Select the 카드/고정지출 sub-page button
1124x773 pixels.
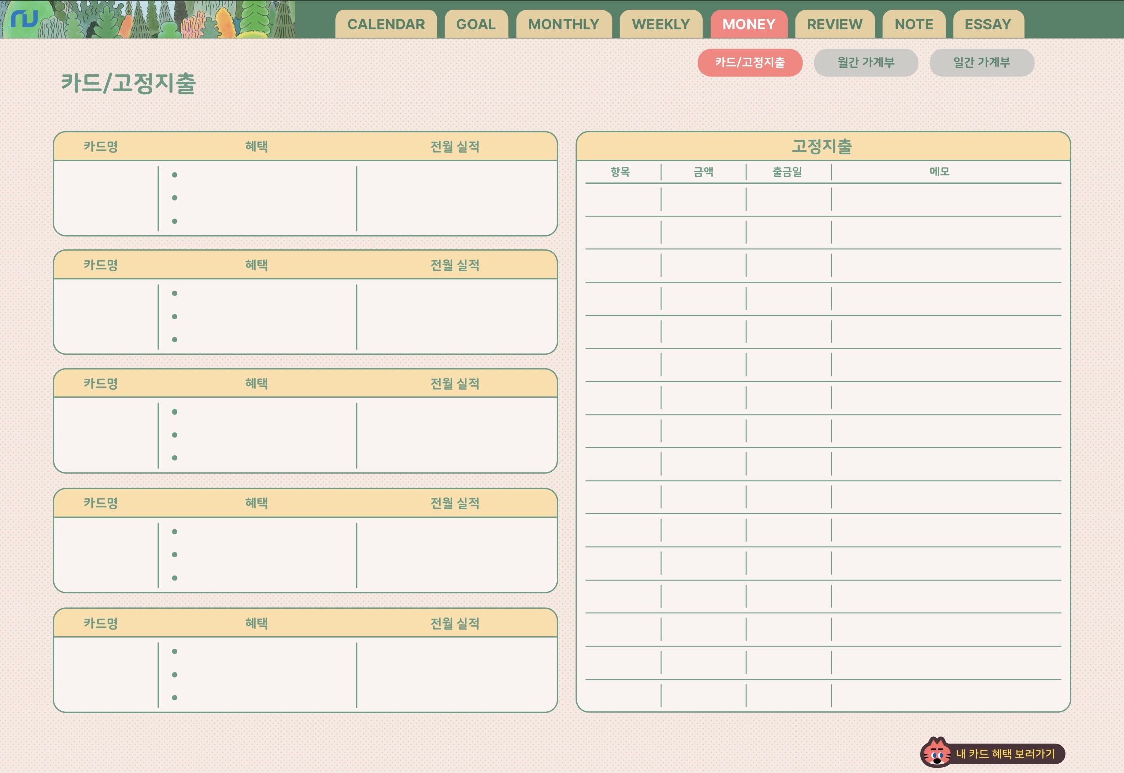[x=750, y=63]
